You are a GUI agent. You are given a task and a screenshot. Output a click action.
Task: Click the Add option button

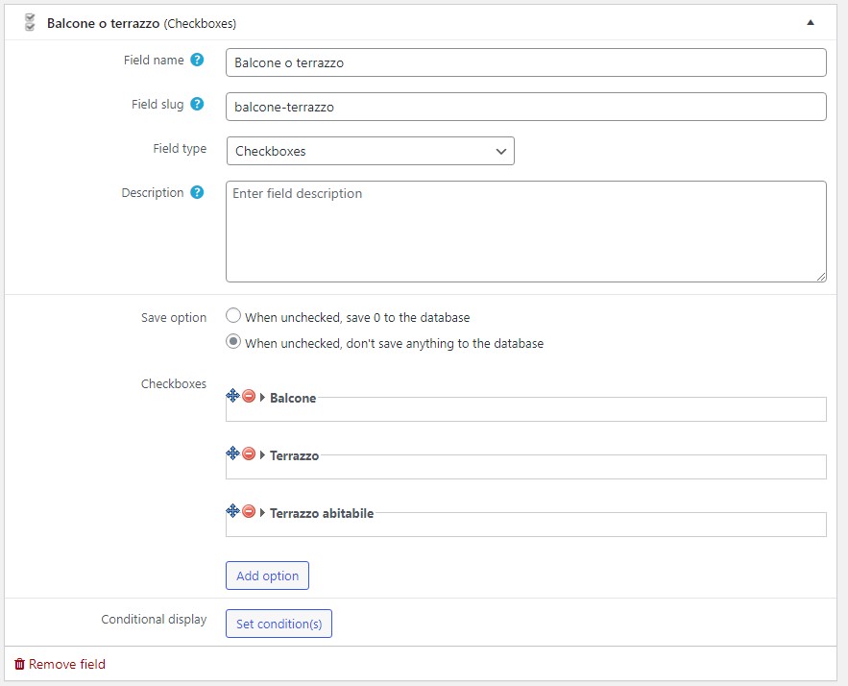pos(267,576)
